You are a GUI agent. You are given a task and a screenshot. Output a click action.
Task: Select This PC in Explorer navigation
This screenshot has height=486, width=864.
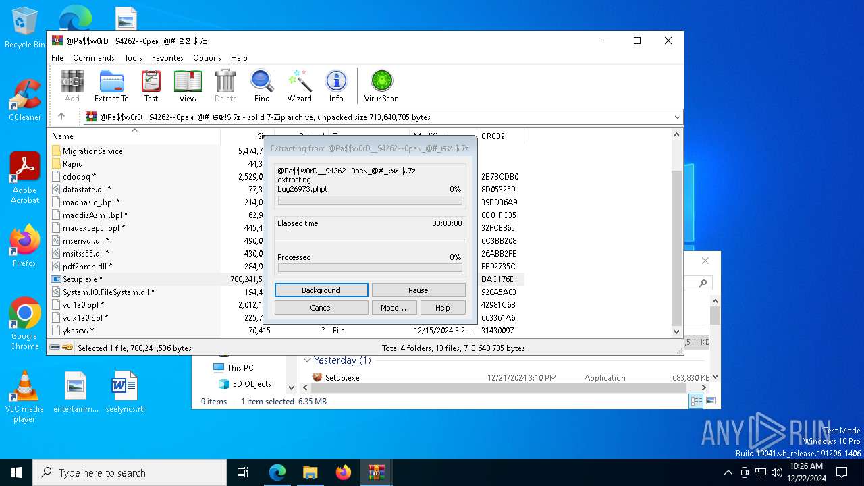[240, 368]
